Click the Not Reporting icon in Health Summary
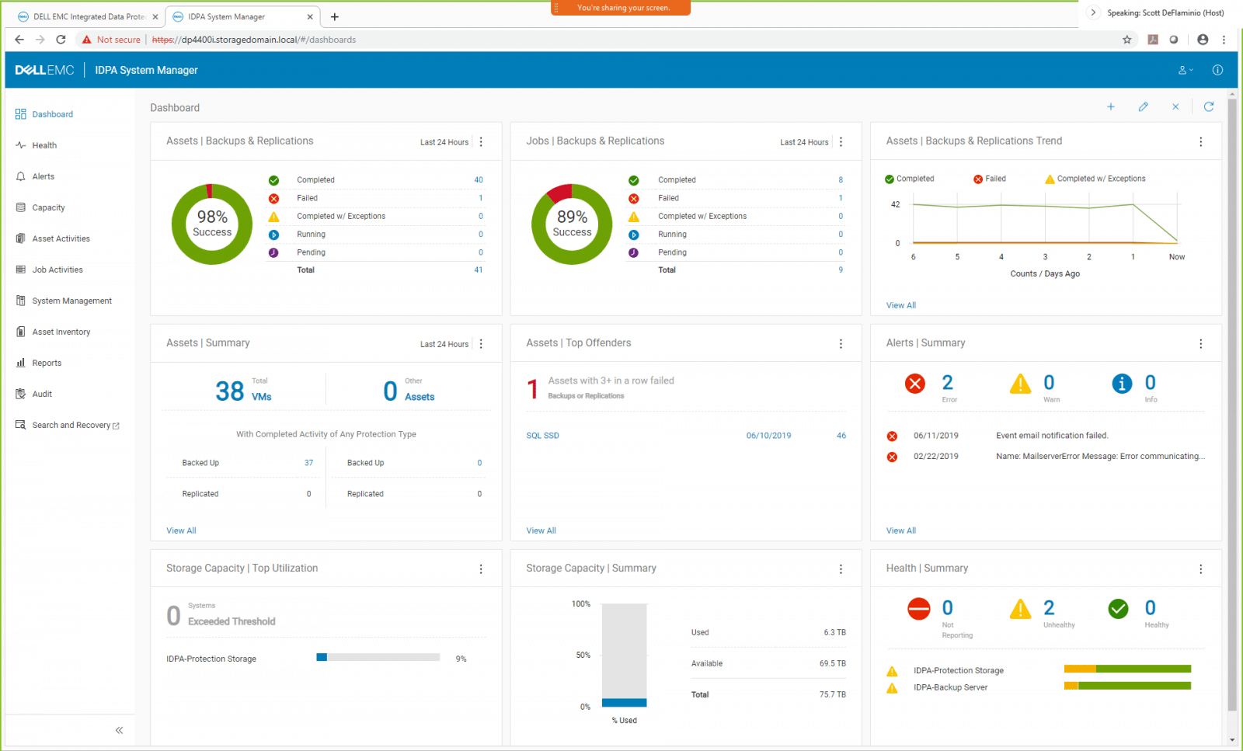Screen dimensions: 1243x751 pos(918,609)
